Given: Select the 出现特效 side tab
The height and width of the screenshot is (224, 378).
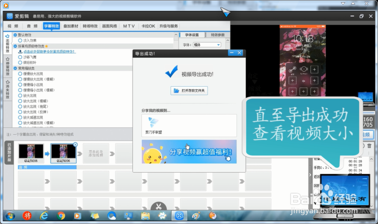Looking at the screenshot, I should [8, 43].
